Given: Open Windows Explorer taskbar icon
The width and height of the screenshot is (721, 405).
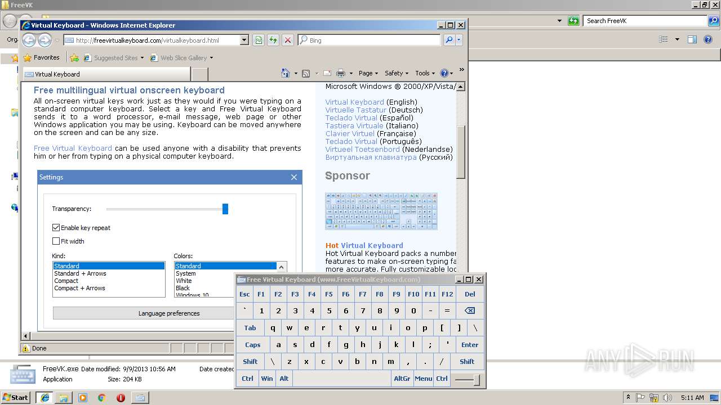Looking at the screenshot, I should pyautogui.click(x=64, y=398).
